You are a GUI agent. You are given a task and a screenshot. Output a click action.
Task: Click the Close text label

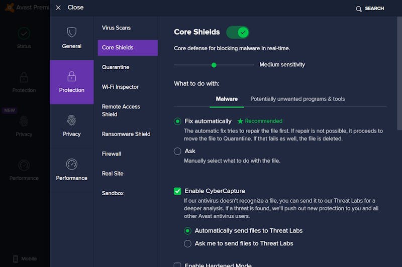pyautogui.click(x=75, y=8)
